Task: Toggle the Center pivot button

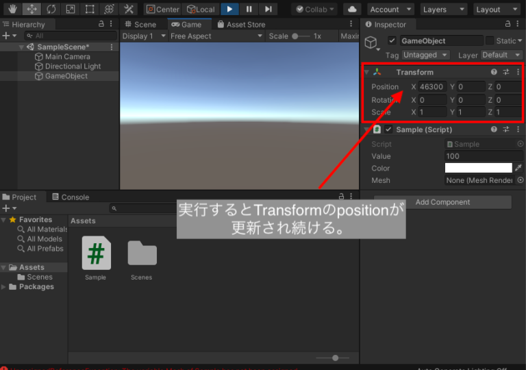Action: pos(163,10)
